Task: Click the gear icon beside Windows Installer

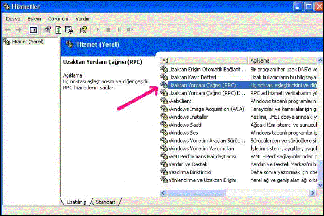Action: (164, 117)
